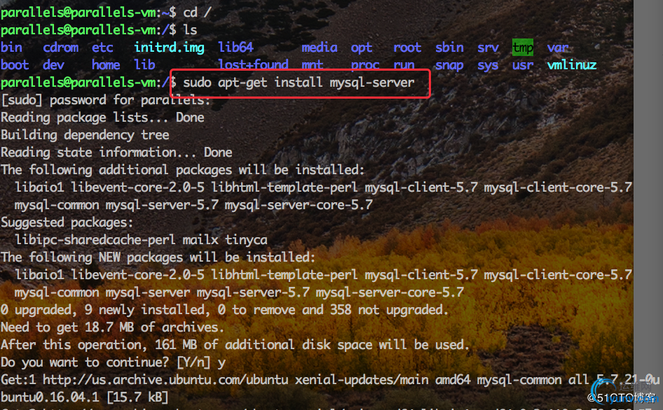Click the 'var' directory name
This screenshot has height=410, width=663.
[x=558, y=48]
